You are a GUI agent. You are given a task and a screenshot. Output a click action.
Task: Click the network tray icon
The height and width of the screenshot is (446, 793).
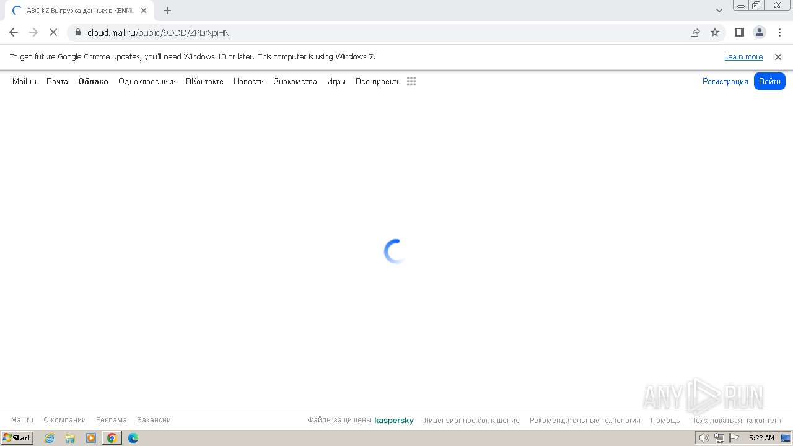[719, 438]
